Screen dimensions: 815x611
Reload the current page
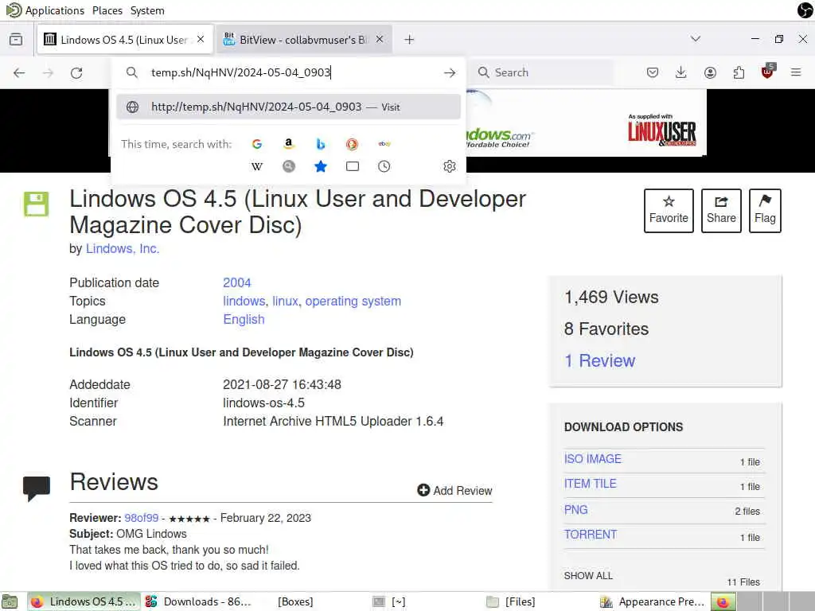point(76,72)
